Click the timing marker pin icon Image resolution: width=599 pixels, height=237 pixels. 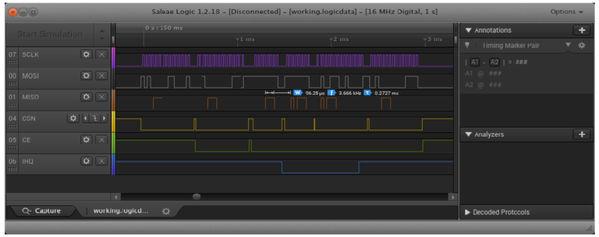point(467,45)
